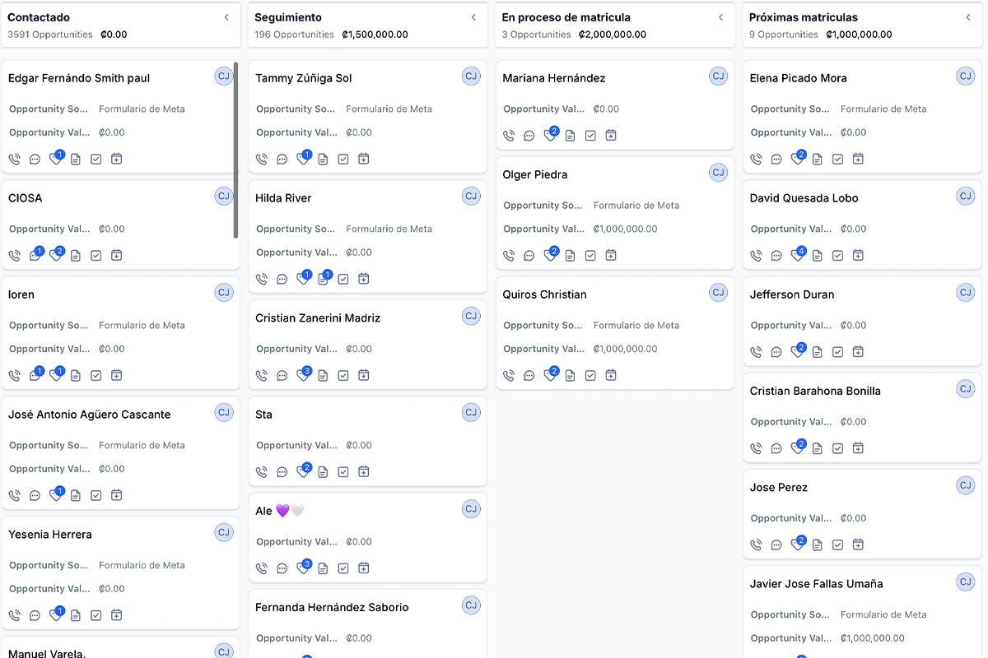
Task: Click the tasks checkmark icon on Sta card
Action: [343, 472]
